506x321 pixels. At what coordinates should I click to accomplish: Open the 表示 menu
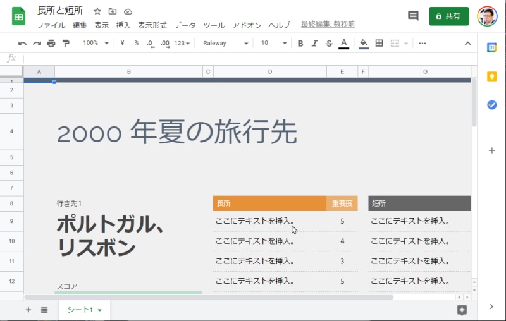point(101,25)
